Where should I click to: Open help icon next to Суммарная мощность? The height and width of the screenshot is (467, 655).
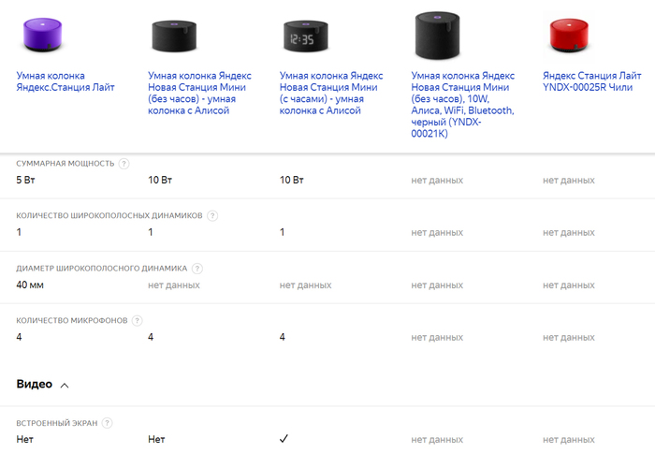(x=124, y=164)
